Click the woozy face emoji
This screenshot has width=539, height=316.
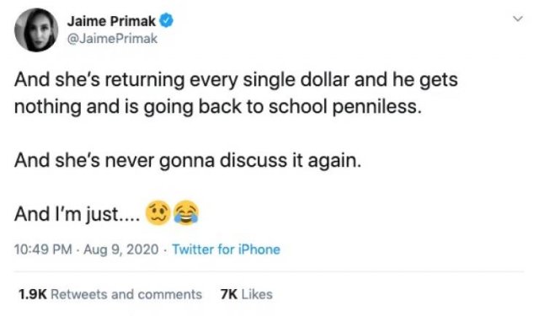157,213
